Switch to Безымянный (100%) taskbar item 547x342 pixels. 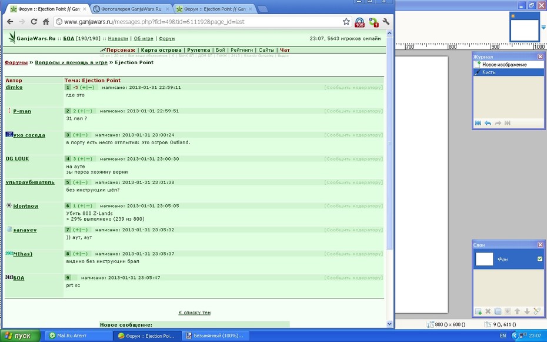click(x=215, y=336)
